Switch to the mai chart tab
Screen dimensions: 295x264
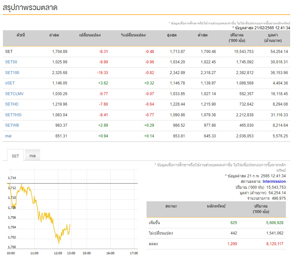tap(32, 156)
